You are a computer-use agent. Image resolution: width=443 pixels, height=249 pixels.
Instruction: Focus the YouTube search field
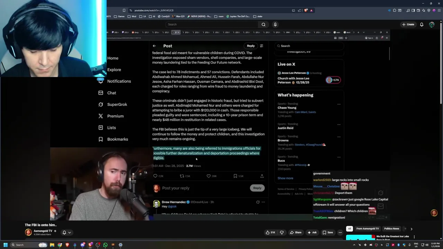tap(212, 25)
